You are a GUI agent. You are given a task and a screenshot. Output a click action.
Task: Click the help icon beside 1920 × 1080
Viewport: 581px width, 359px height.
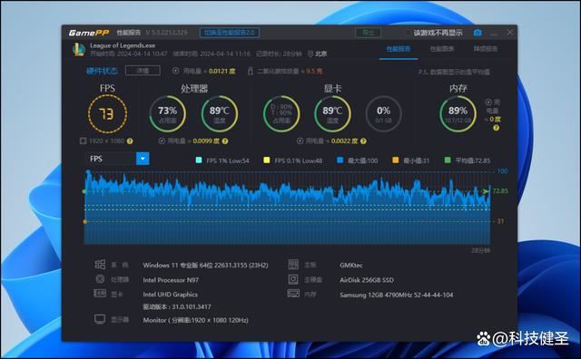point(130,141)
